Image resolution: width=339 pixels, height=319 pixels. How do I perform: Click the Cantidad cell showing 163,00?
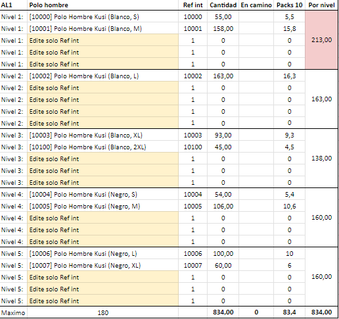[x=223, y=76]
